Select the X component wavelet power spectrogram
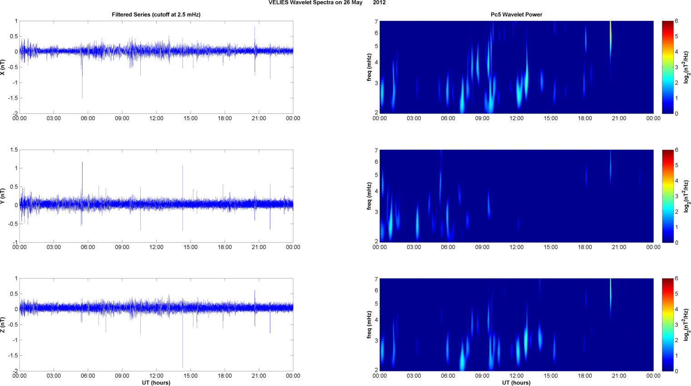The image size is (691, 386). [x=516, y=67]
